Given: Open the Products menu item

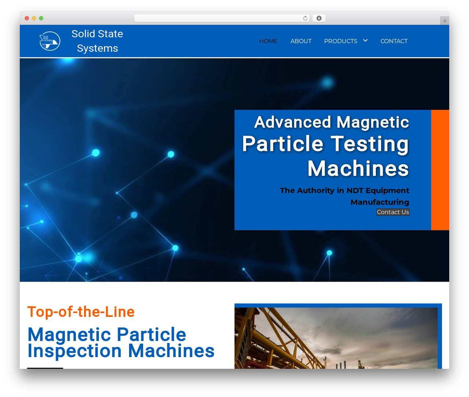Looking at the screenshot, I should click(340, 41).
